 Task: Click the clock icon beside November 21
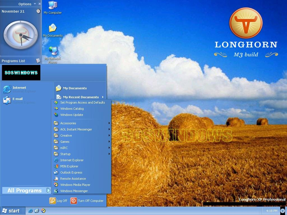click(x=38, y=11)
